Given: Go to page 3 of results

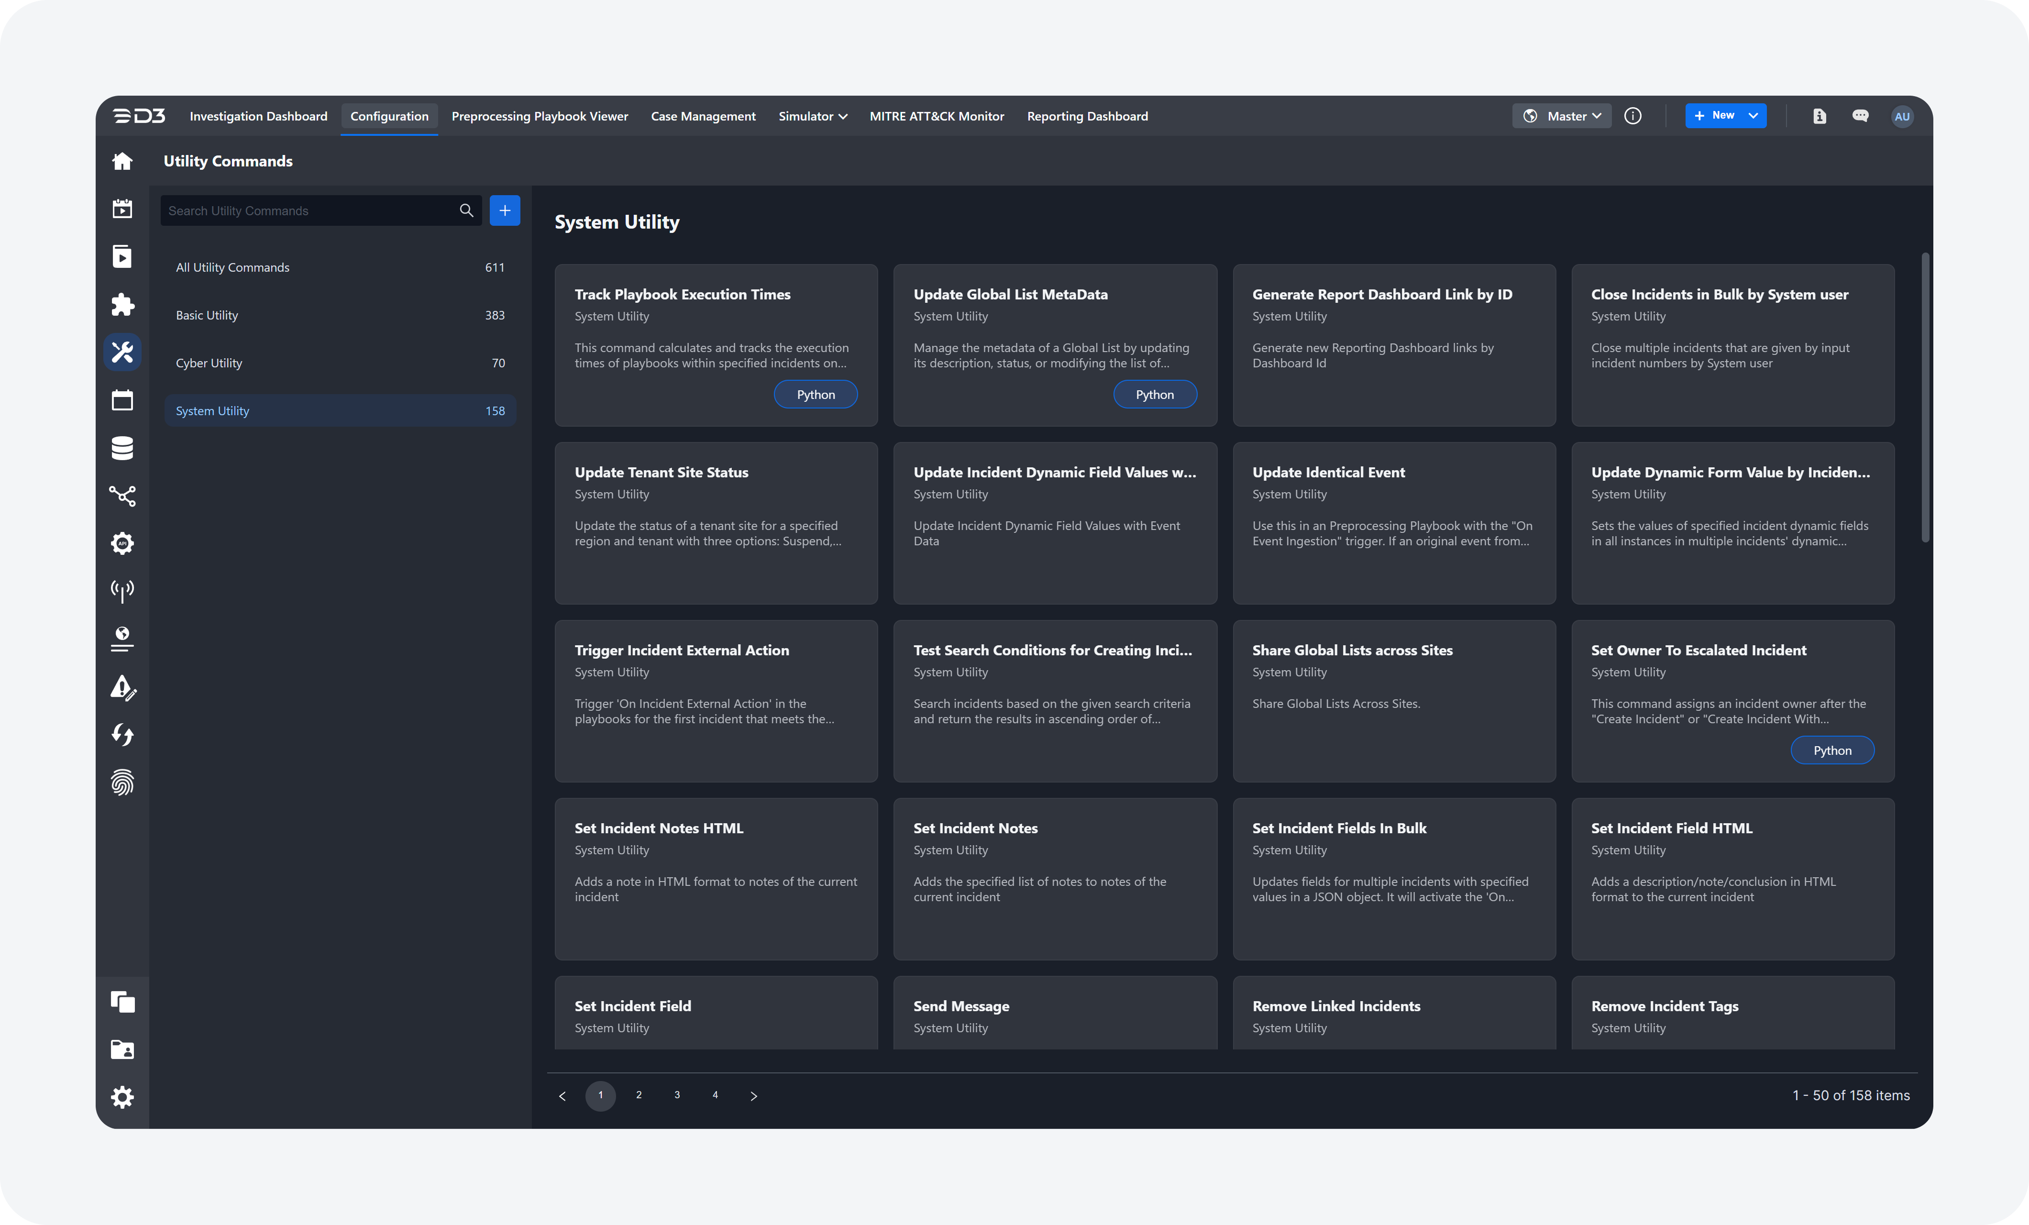Looking at the screenshot, I should 677,1095.
